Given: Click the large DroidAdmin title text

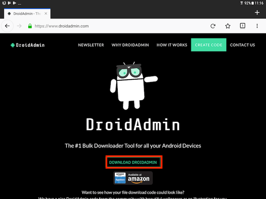Looking at the screenshot, I should (133, 125).
